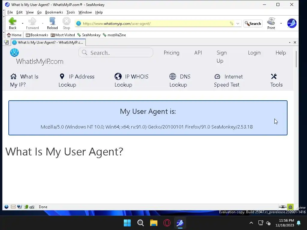This screenshot has width=307, height=230.
Task: Open the Go menu
Action: (39, 12)
